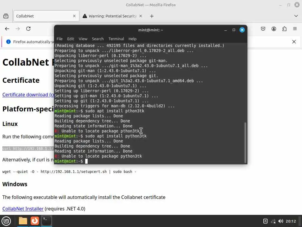Image resolution: width=302 pixels, height=227 pixels.
Task: Open the CollabNet Installer link
Action: 23,209
